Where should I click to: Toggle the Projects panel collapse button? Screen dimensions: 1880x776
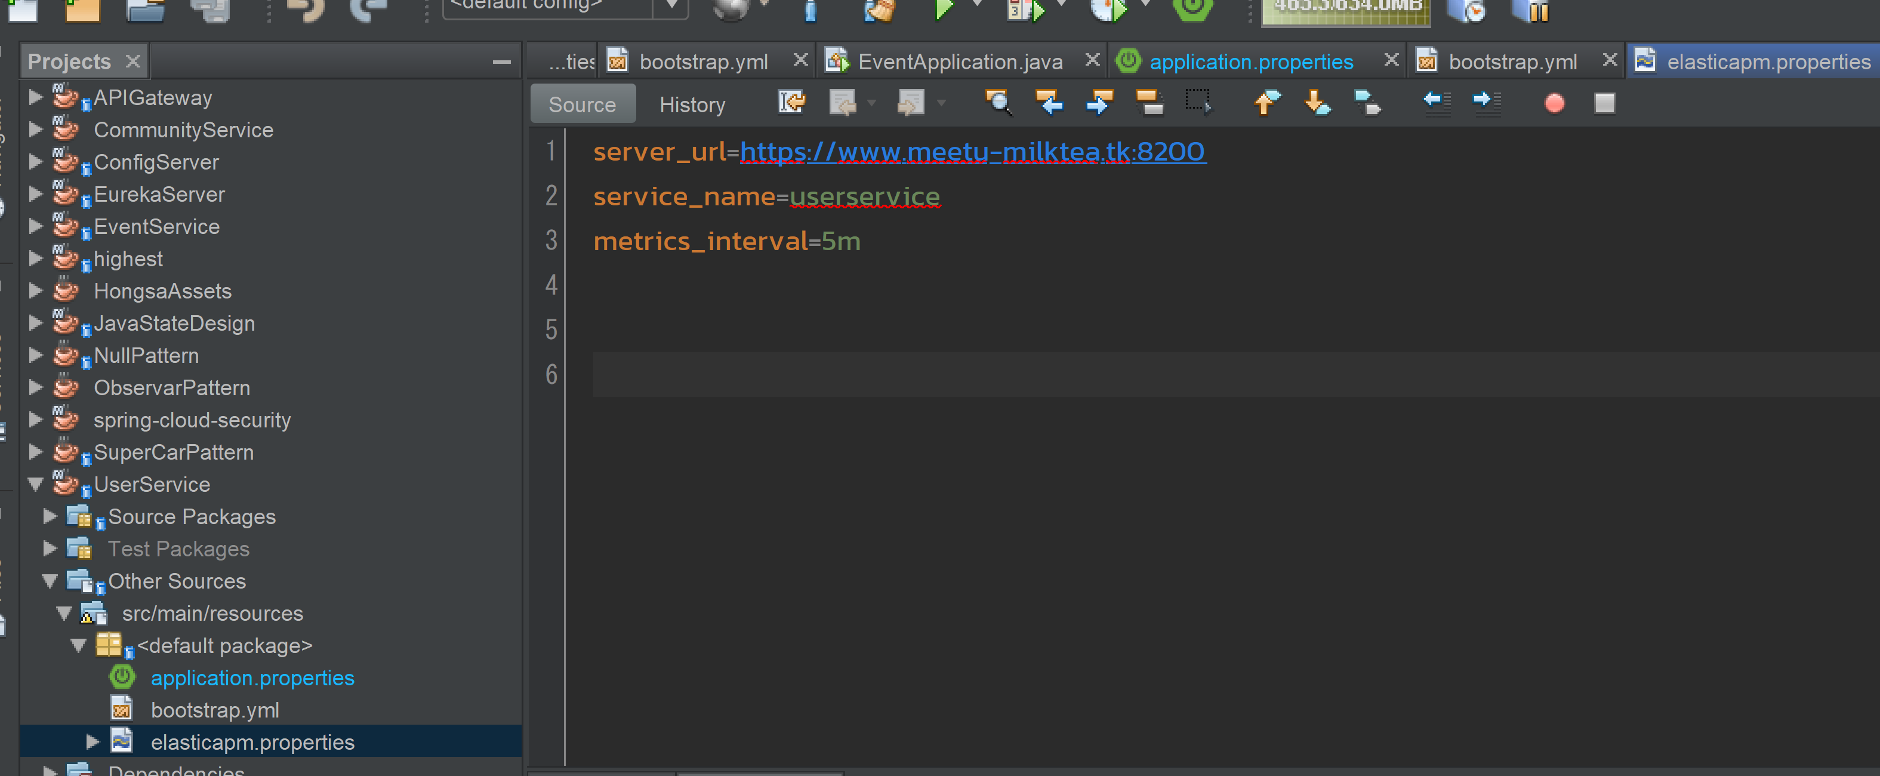click(x=505, y=61)
